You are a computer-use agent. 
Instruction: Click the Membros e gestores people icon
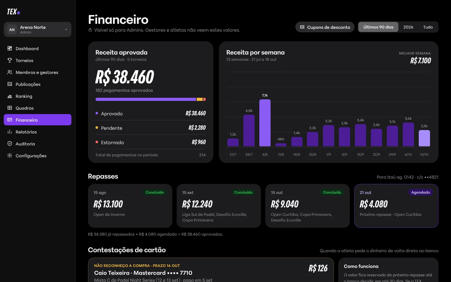click(10, 72)
